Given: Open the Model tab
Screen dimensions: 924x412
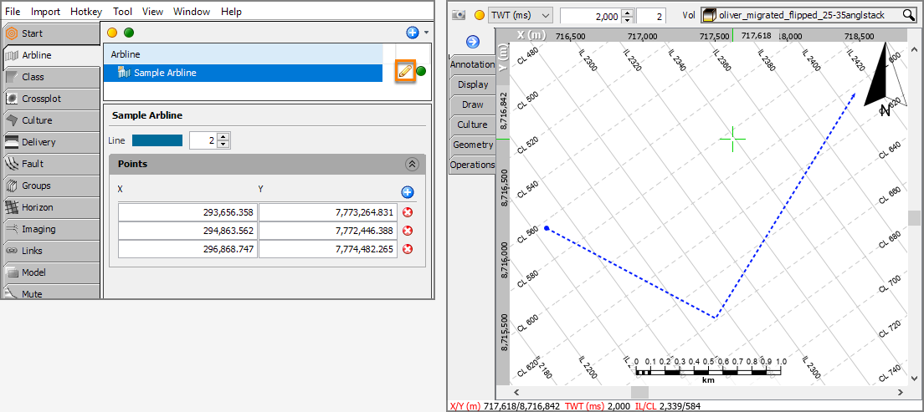Looking at the screenshot, I should [51, 273].
